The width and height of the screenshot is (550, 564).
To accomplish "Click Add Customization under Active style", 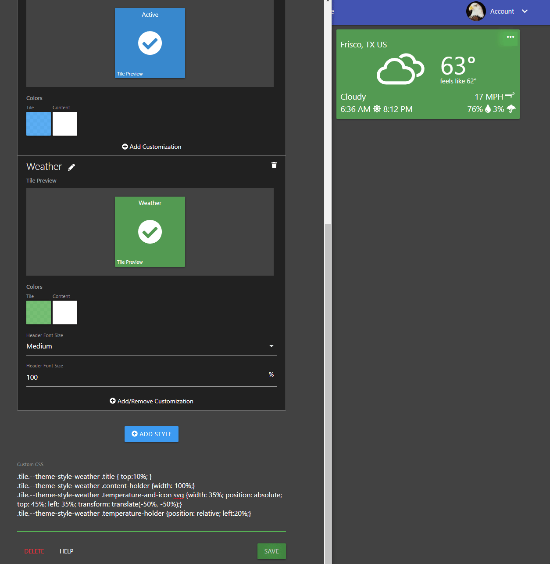I will coord(151,147).
